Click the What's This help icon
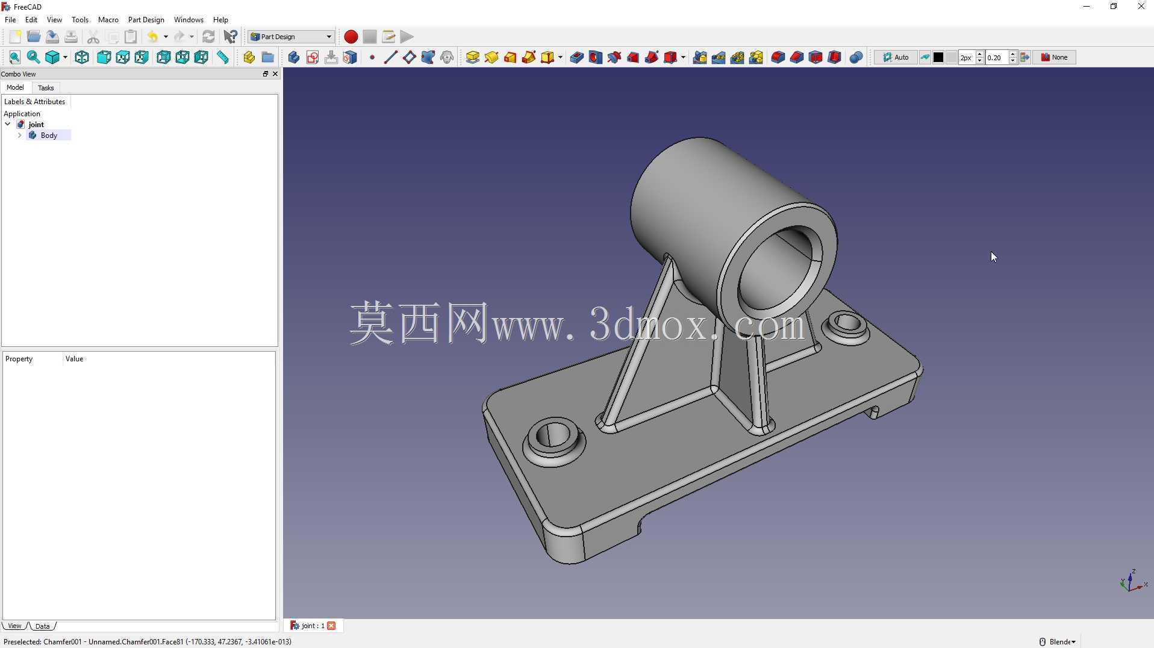Screen dimensions: 1154x648 (230, 37)
